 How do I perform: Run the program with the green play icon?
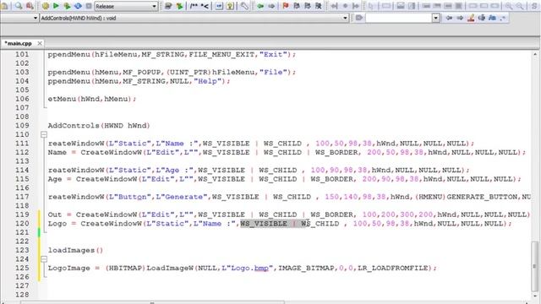pyautogui.click(x=56, y=6)
